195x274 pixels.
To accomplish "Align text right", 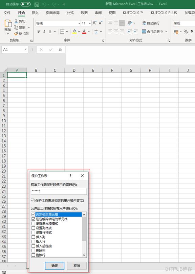I will (122, 32).
